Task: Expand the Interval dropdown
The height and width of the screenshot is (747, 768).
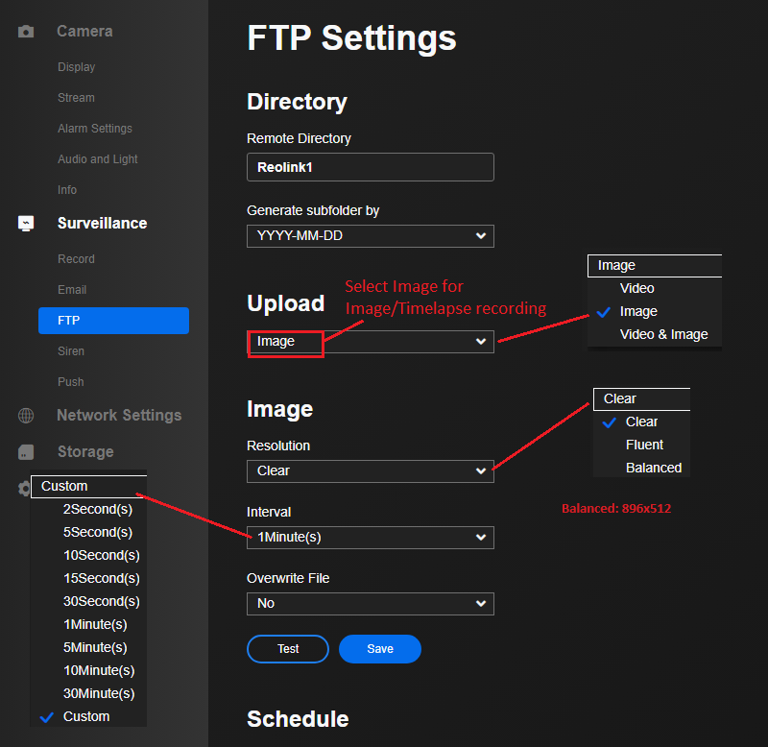Action: pos(370,538)
